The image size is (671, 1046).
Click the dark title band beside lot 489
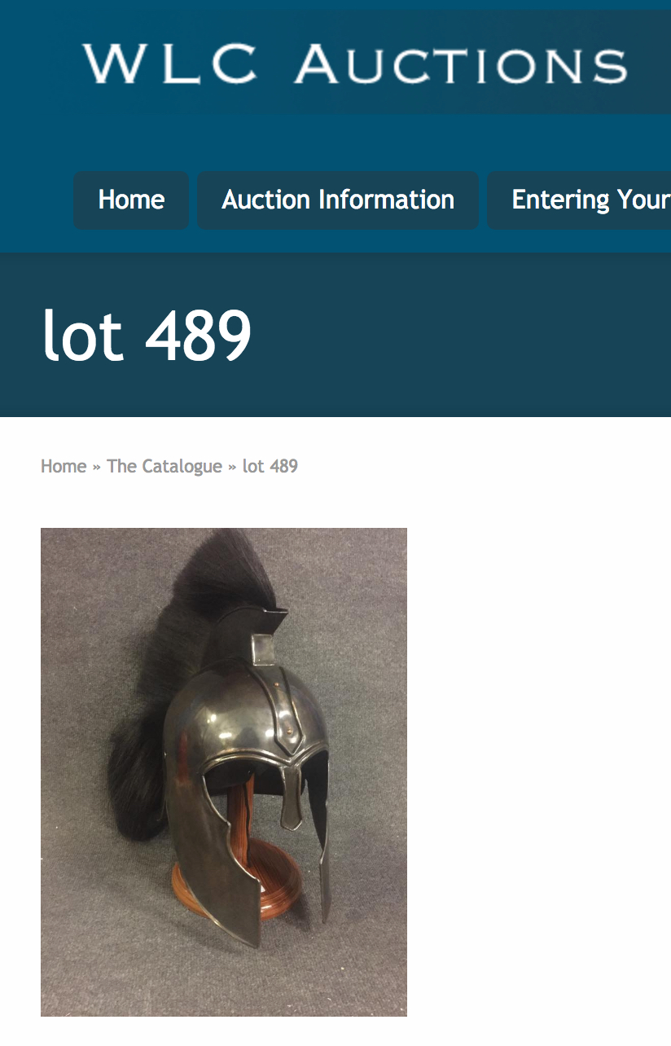(x=464, y=335)
